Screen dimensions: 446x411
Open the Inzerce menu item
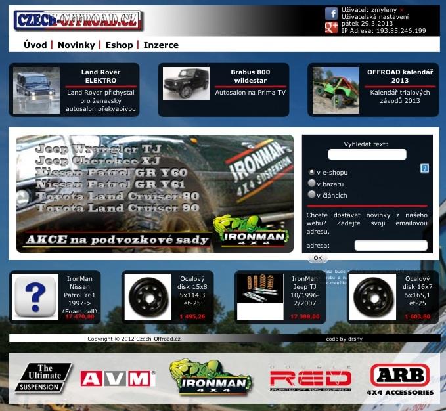(161, 45)
